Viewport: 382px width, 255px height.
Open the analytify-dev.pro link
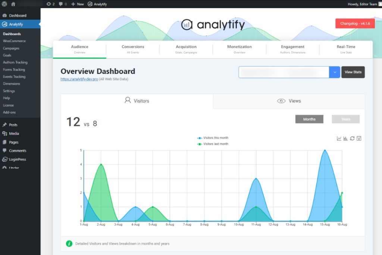click(79, 79)
